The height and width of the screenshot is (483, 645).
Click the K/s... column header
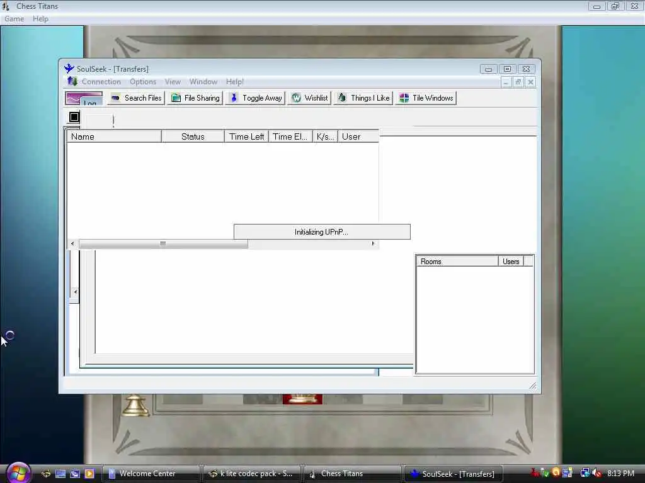click(325, 136)
